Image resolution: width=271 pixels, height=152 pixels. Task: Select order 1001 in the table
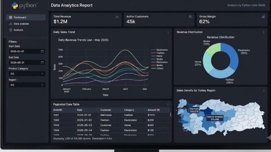point(111,115)
